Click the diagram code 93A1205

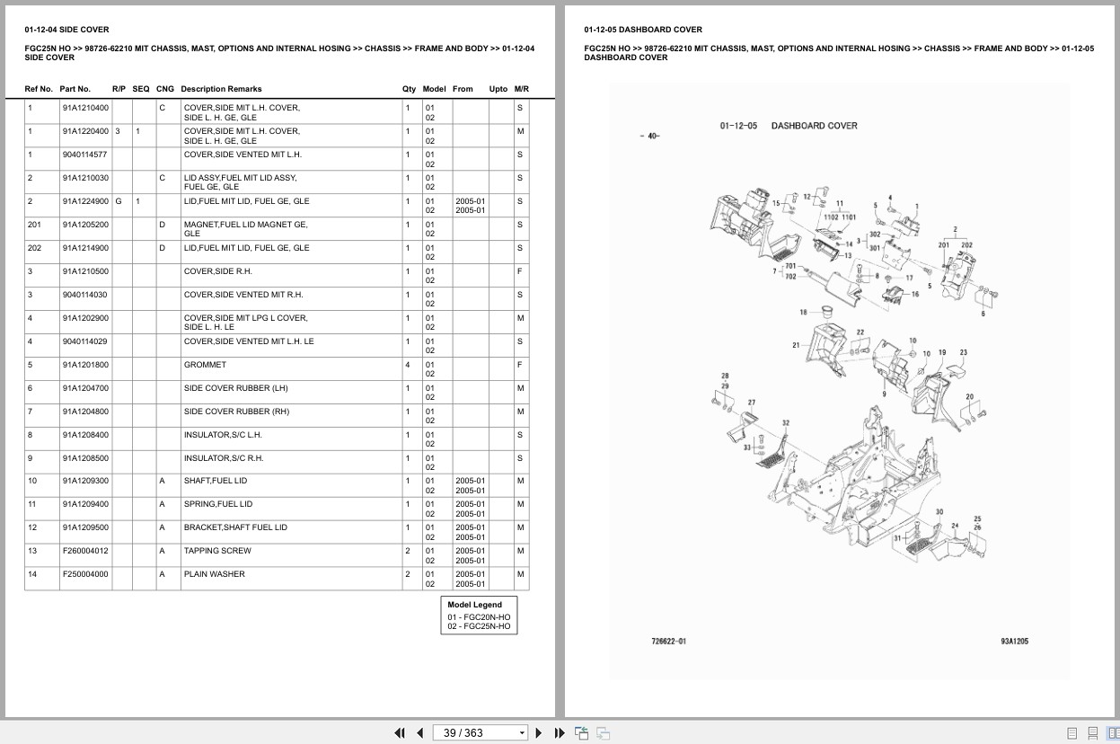tap(1014, 642)
